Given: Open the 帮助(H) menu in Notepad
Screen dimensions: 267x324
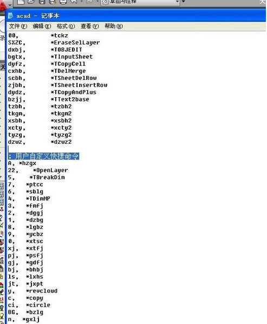Looking at the screenshot, I should tap(114, 26).
